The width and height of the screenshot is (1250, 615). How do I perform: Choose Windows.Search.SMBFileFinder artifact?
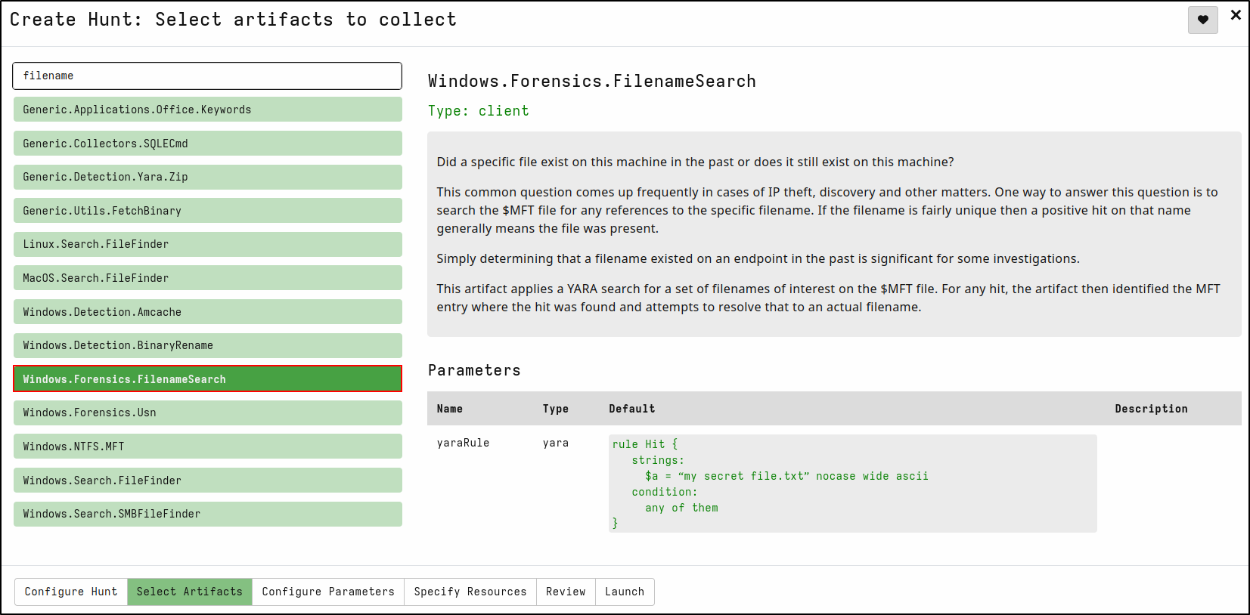[207, 514]
